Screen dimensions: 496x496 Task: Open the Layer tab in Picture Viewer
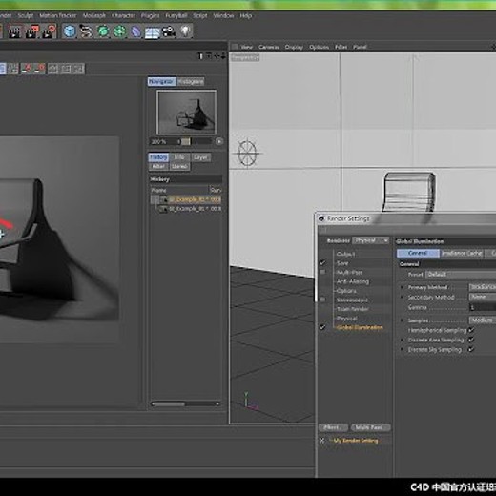(200, 157)
